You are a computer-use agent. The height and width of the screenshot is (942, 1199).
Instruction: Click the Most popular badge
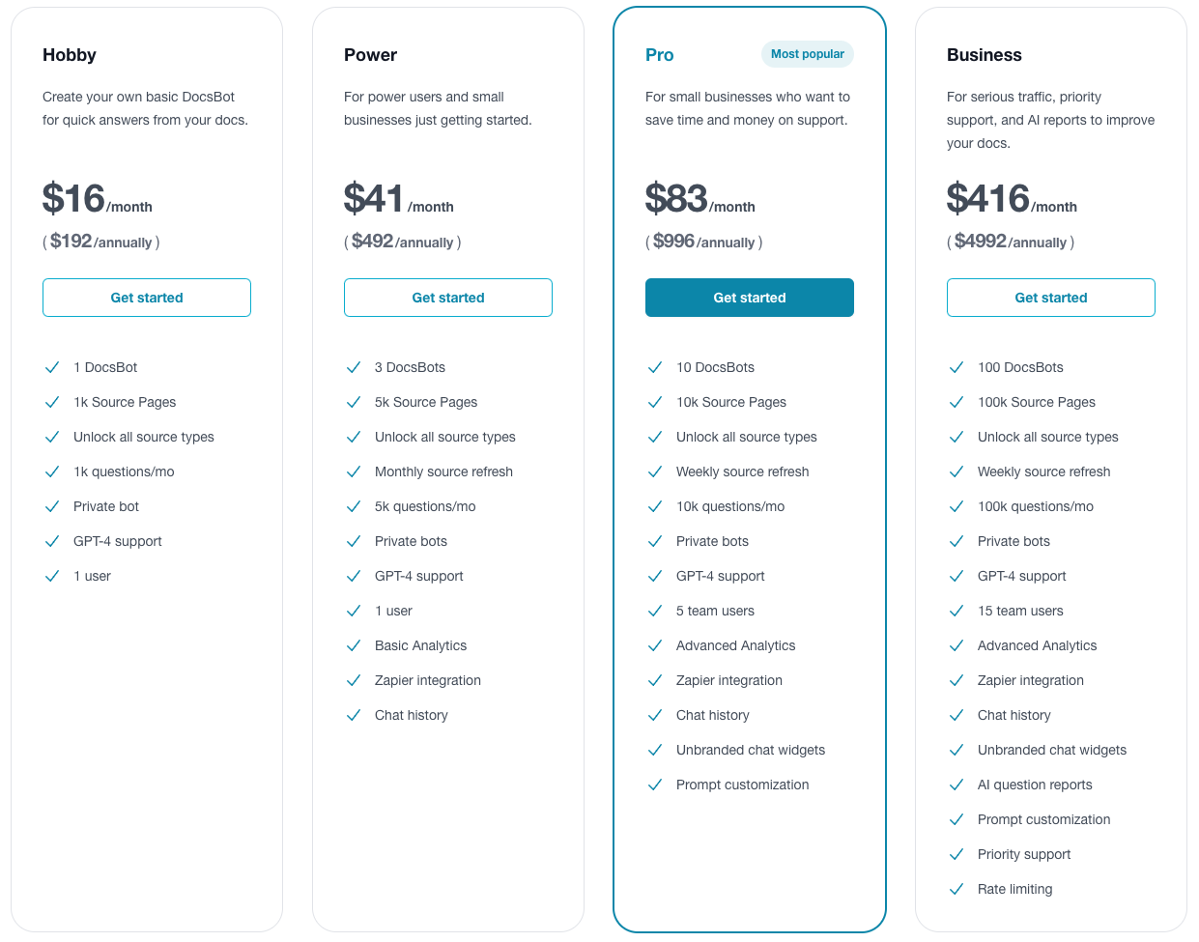808,54
